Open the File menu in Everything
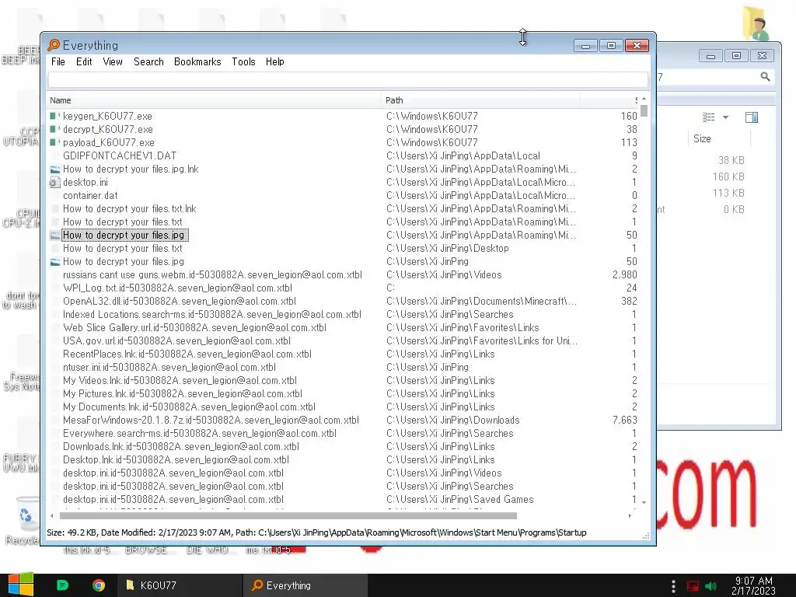Image resolution: width=796 pixels, height=597 pixels. click(58, 62)
